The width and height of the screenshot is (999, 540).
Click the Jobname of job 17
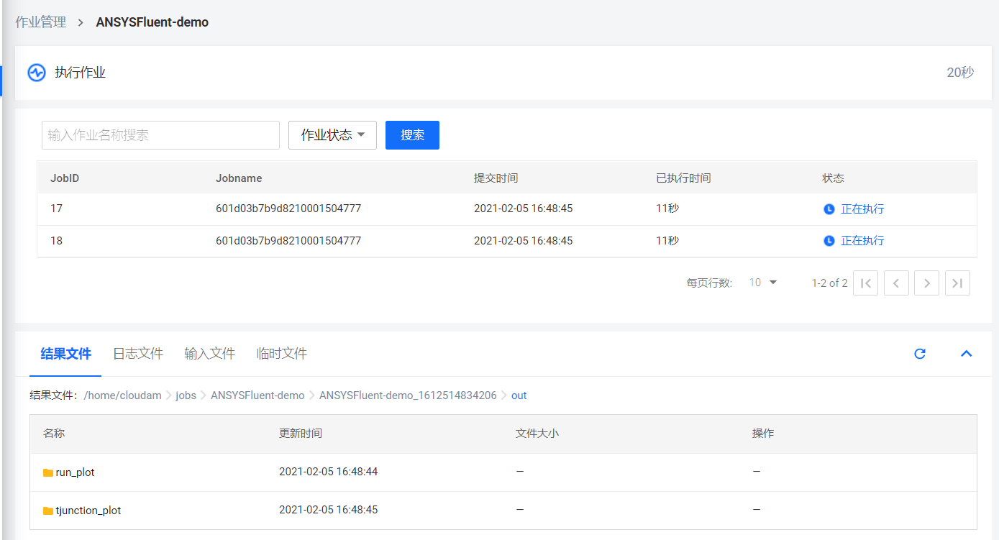click(288, 209)
